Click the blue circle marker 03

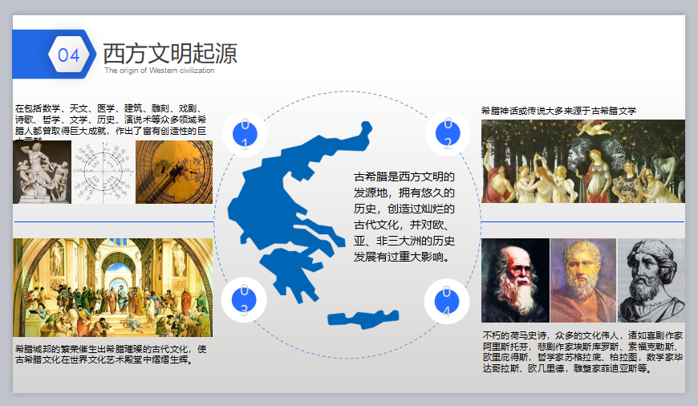click(x=244, y=300)
